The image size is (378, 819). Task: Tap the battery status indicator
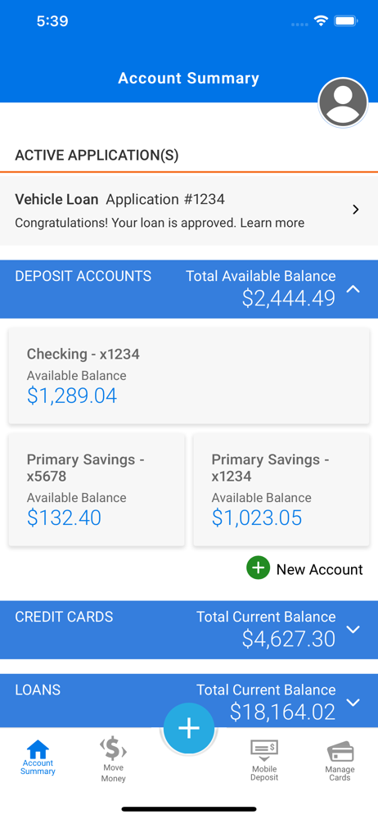tap(345, 21)
